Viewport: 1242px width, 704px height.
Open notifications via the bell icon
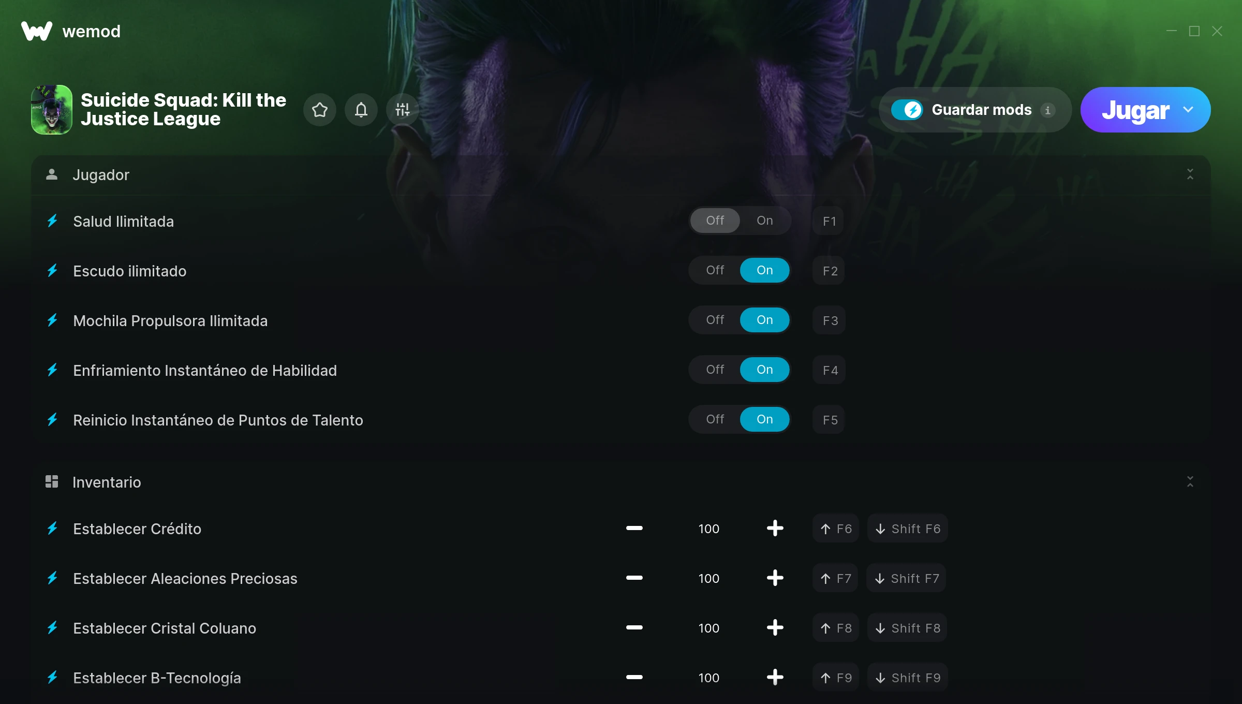(361, 110)
